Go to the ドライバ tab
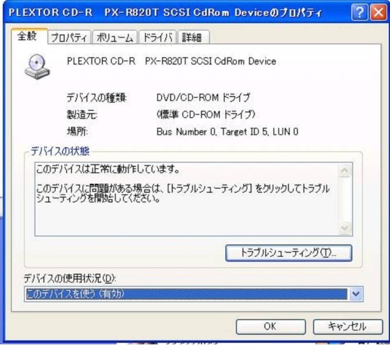 (x=157, y=38)
